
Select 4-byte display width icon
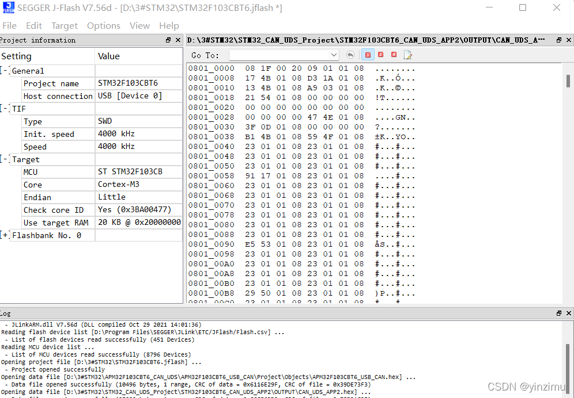[394, 55]
